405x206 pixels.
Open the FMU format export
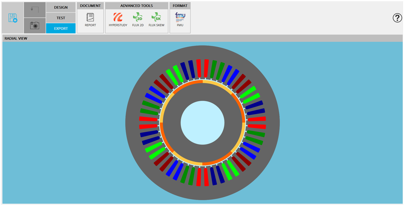coord(180,20)
